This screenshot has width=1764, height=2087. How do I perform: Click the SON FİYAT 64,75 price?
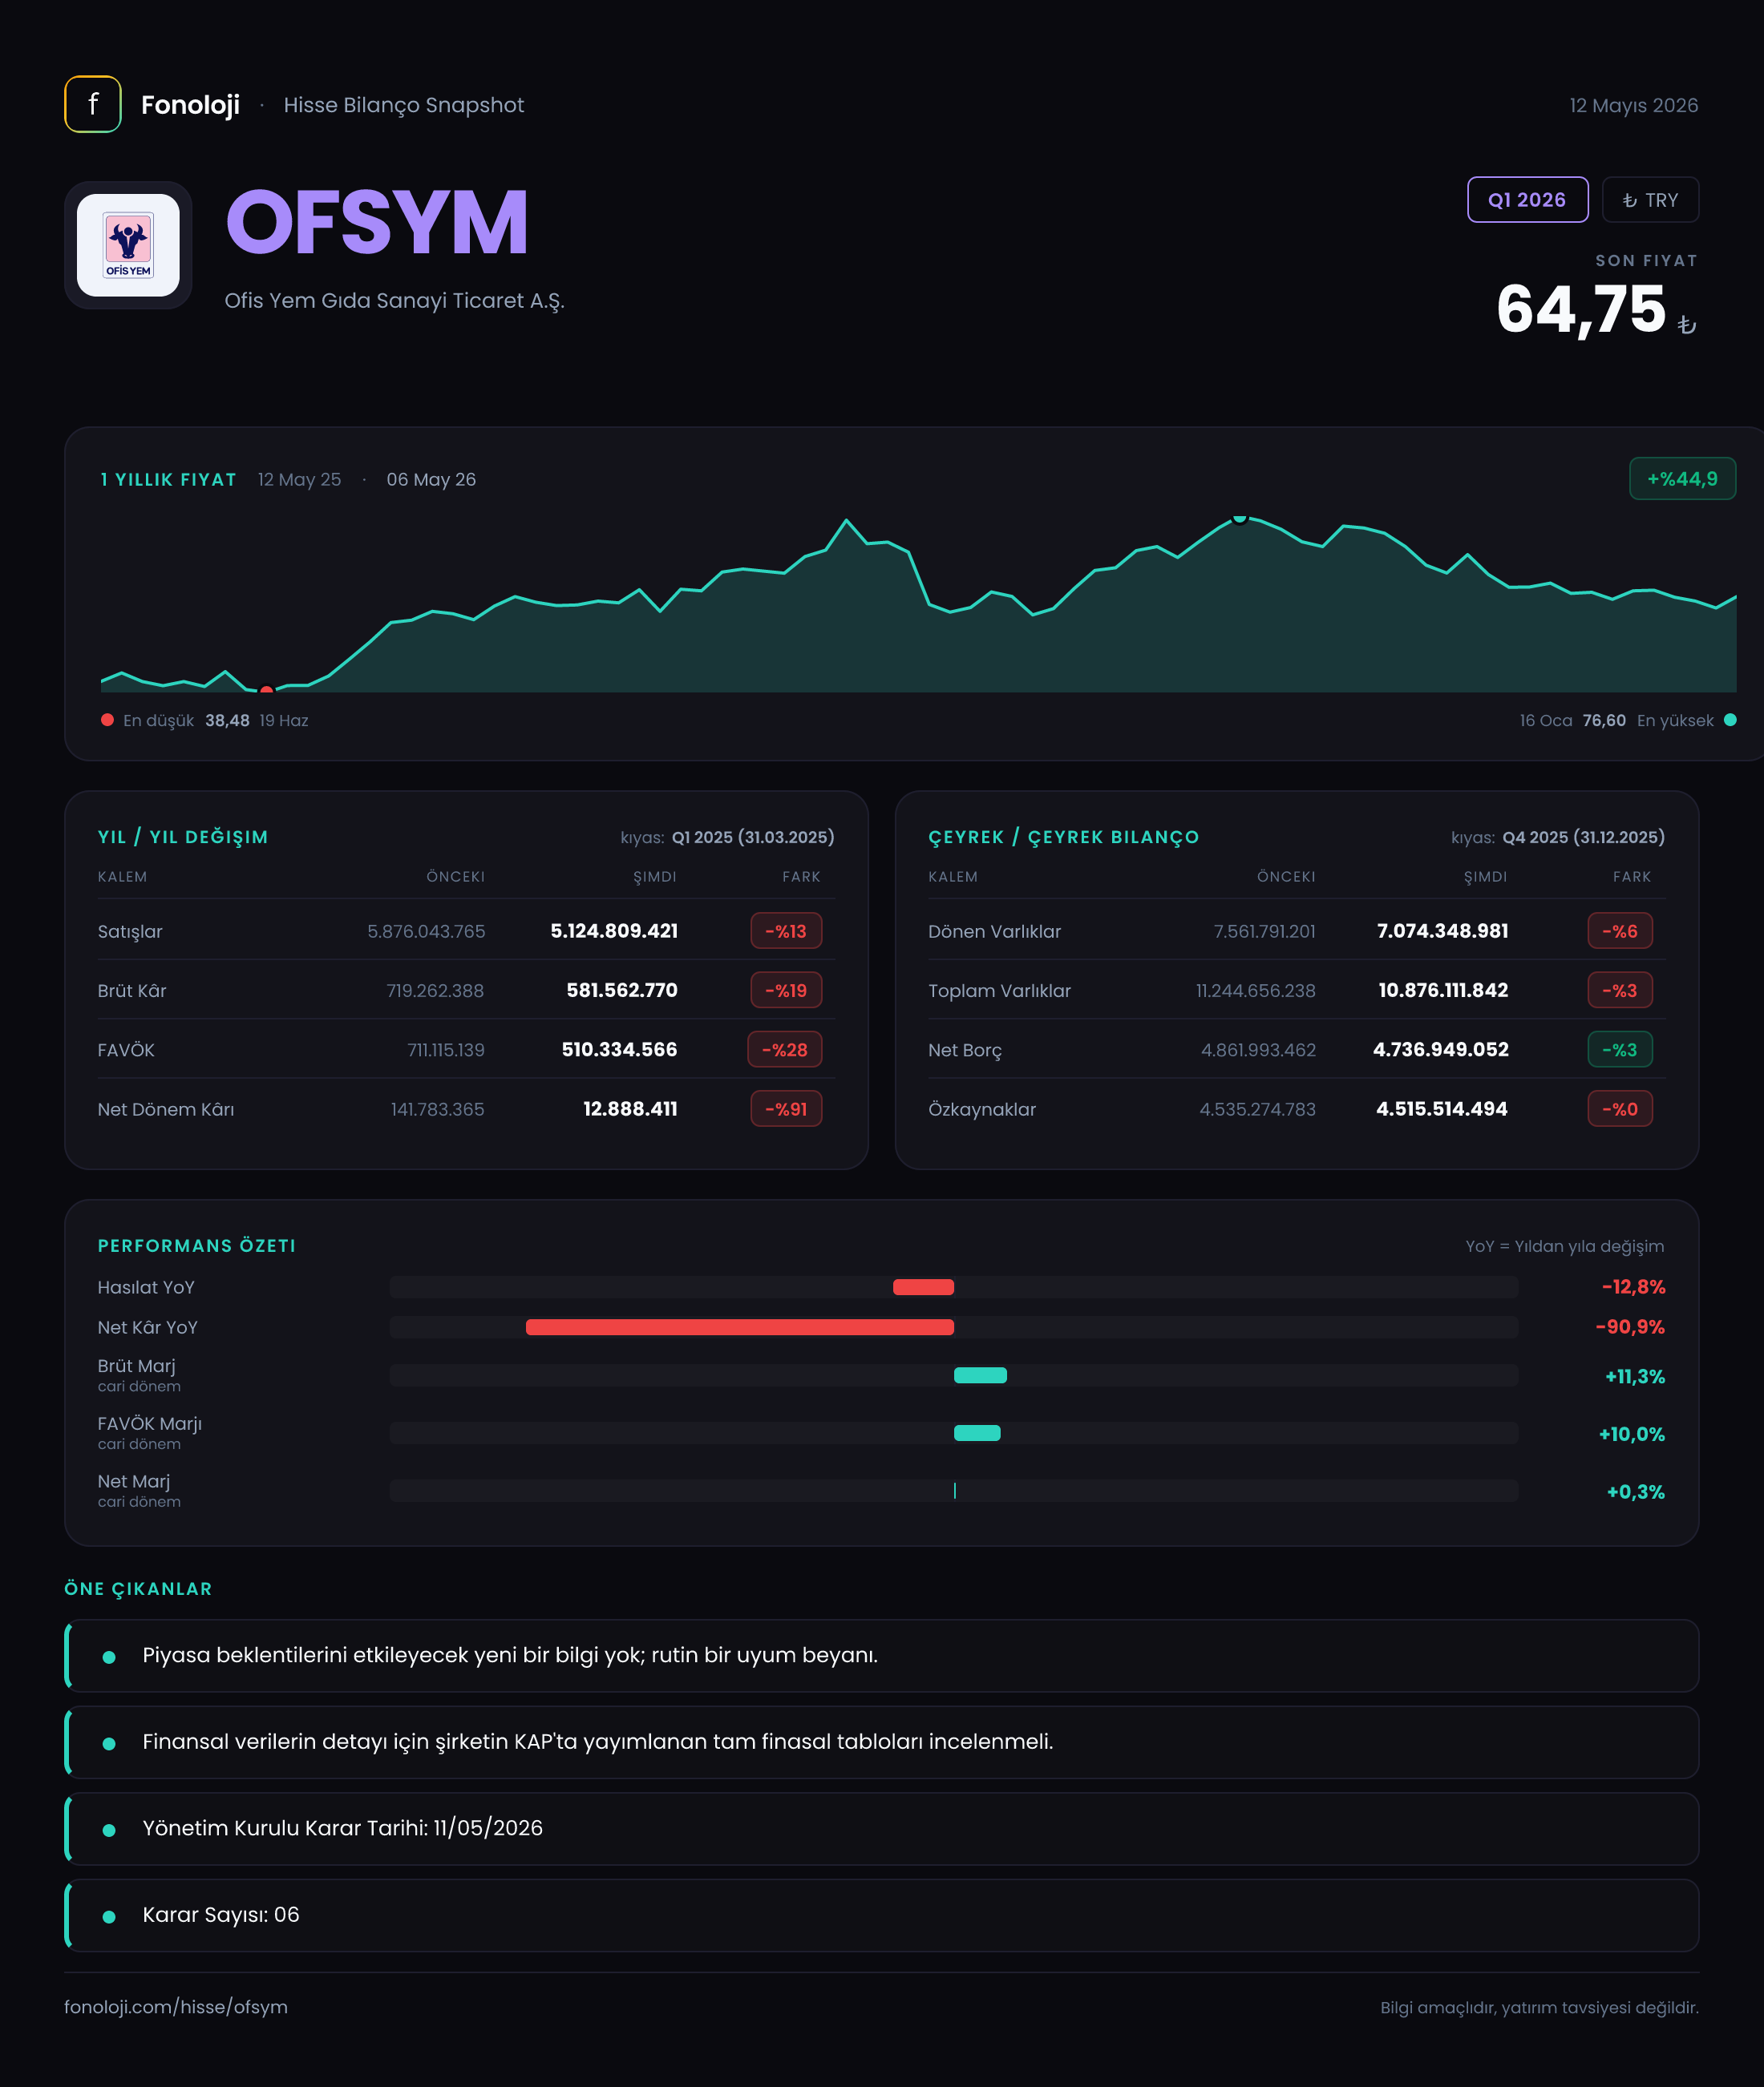(1581, 309)
